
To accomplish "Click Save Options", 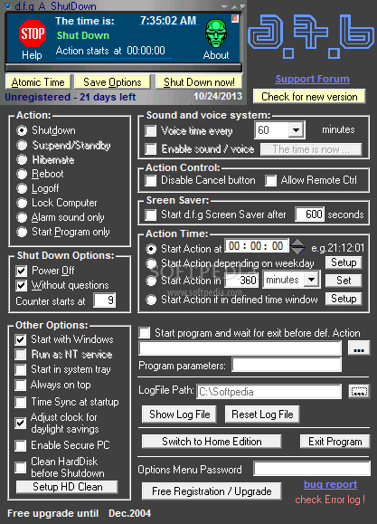I will pos(112,82).
